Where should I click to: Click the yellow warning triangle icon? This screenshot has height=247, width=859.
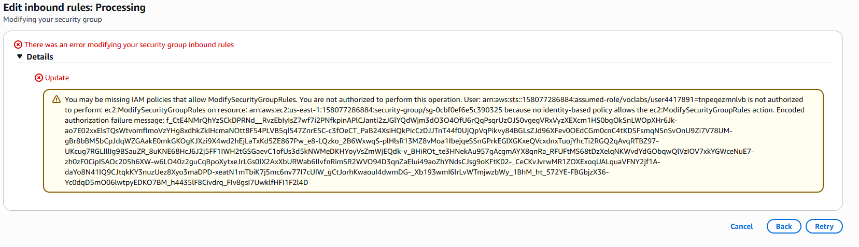(57, 99)
